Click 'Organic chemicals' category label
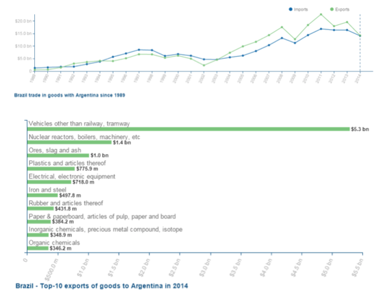Viewport: 384px width, 296px height. (x=54, y=243)
